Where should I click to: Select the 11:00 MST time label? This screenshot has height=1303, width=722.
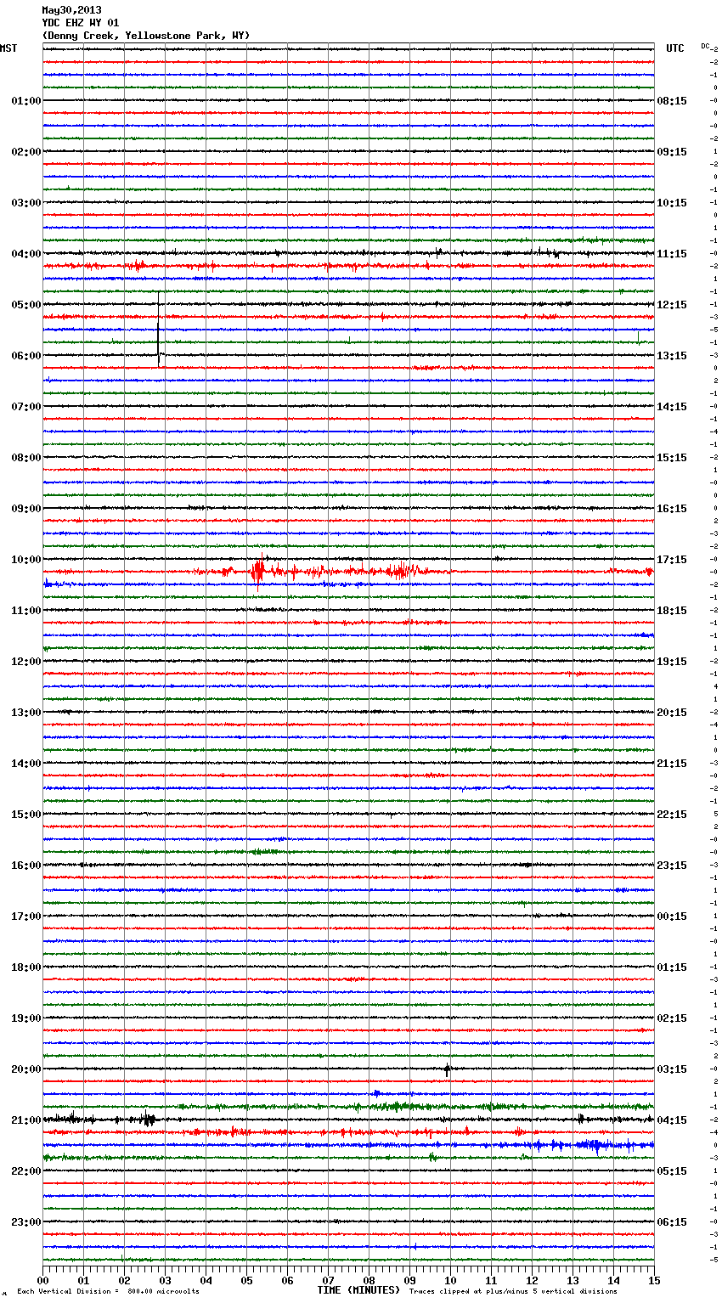(x=26, y=611)
